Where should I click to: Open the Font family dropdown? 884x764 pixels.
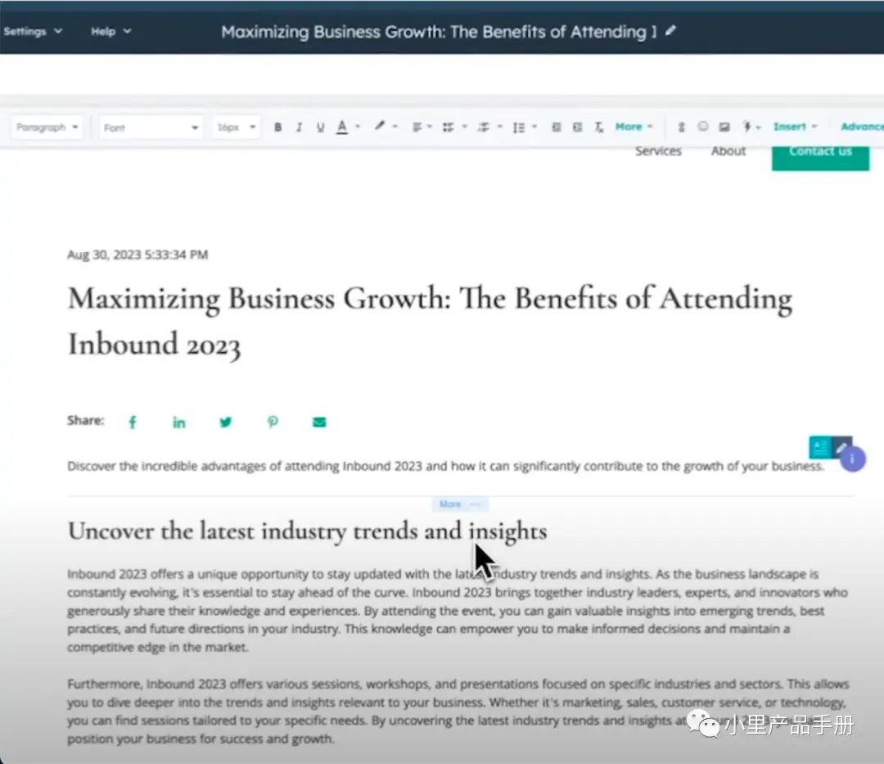(151, 128)
